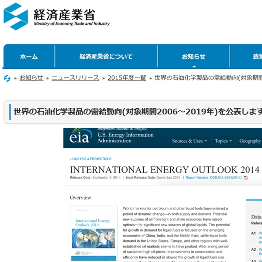Screen dimensions: 262x262
Task: Open the Geography menu item
Action: point(251,141)
